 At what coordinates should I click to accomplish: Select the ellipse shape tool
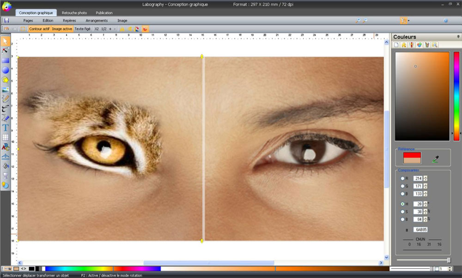coord(6,70)
